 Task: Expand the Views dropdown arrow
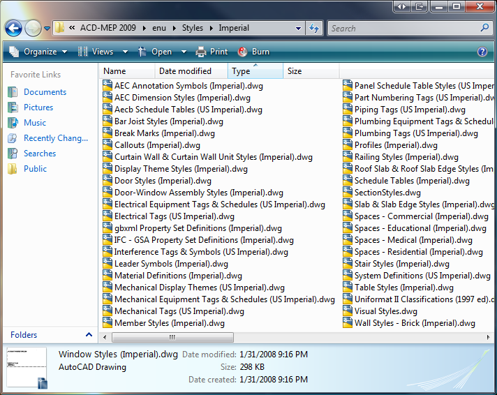[126, 52]
